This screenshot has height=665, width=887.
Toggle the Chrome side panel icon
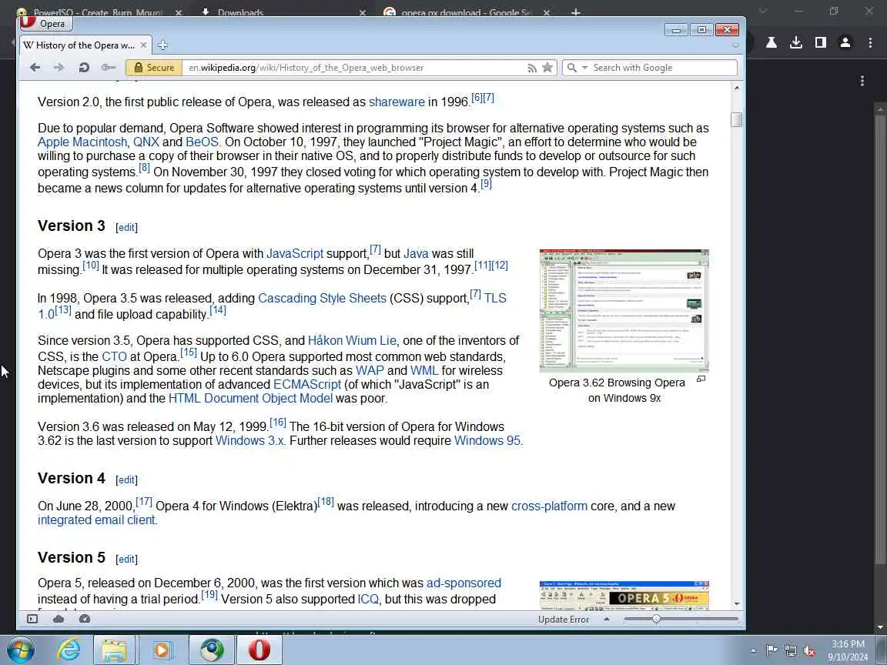[x=820, y=42]
